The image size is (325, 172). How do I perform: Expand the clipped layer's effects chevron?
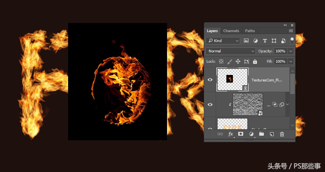[x=287, y=104]
